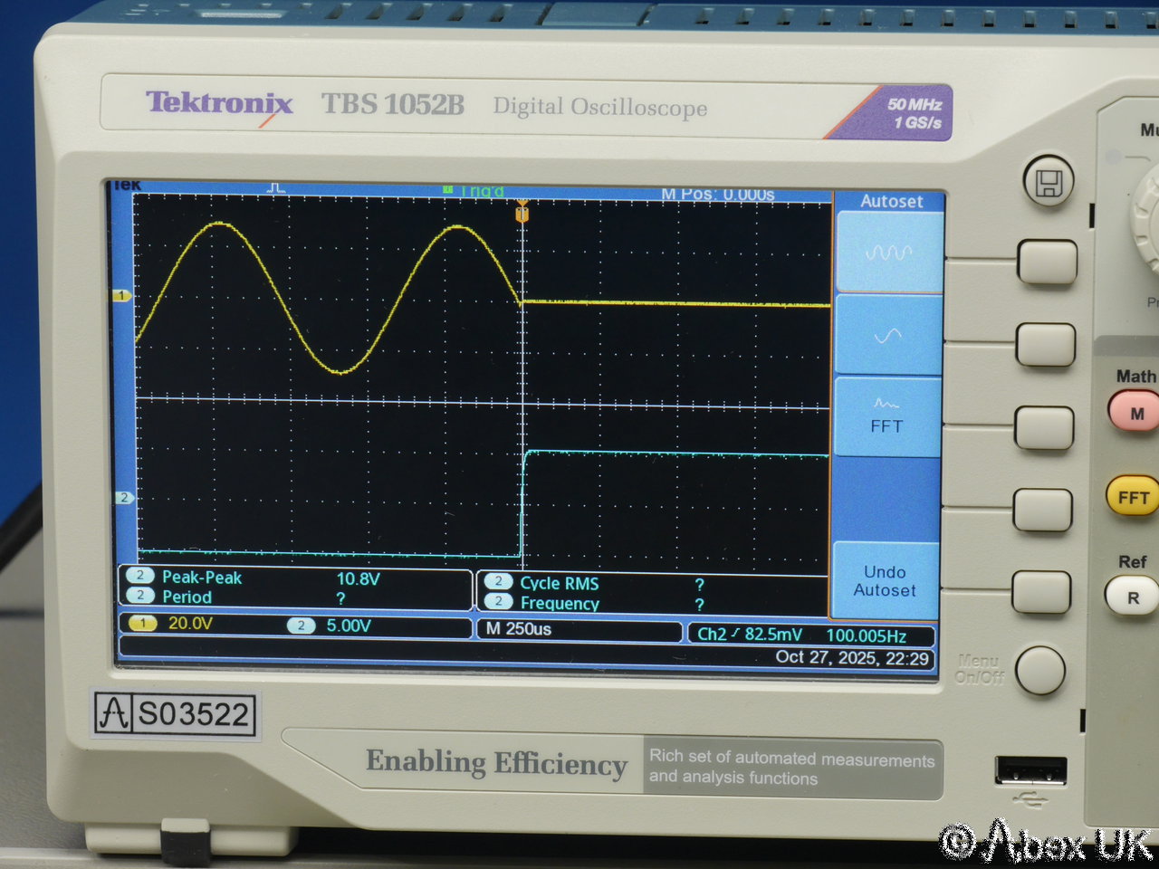Click the Autoset menu title
Image resolution: width=1159 pixels, height=869 pixels.
[x=891, y=202]
